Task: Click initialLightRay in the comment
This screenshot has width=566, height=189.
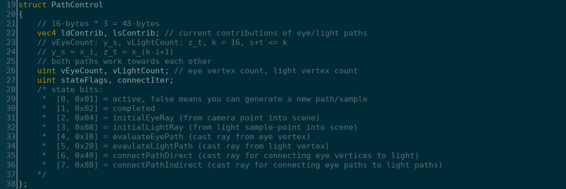Action: [x=148, y=127]
